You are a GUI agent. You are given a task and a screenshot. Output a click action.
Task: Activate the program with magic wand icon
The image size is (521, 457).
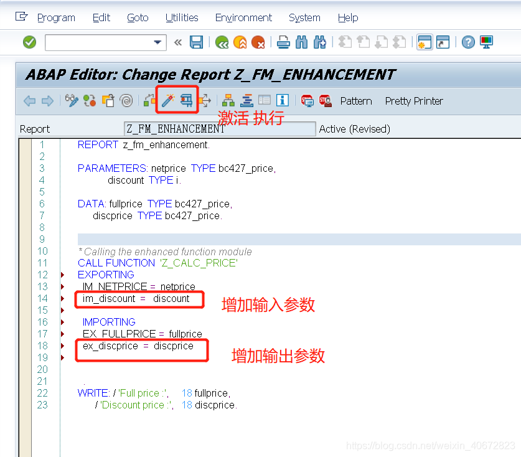click(x=168, y=100)
